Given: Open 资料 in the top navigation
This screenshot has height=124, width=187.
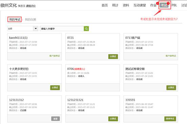Looking at the screenshot, I should [x=126, y=5].
